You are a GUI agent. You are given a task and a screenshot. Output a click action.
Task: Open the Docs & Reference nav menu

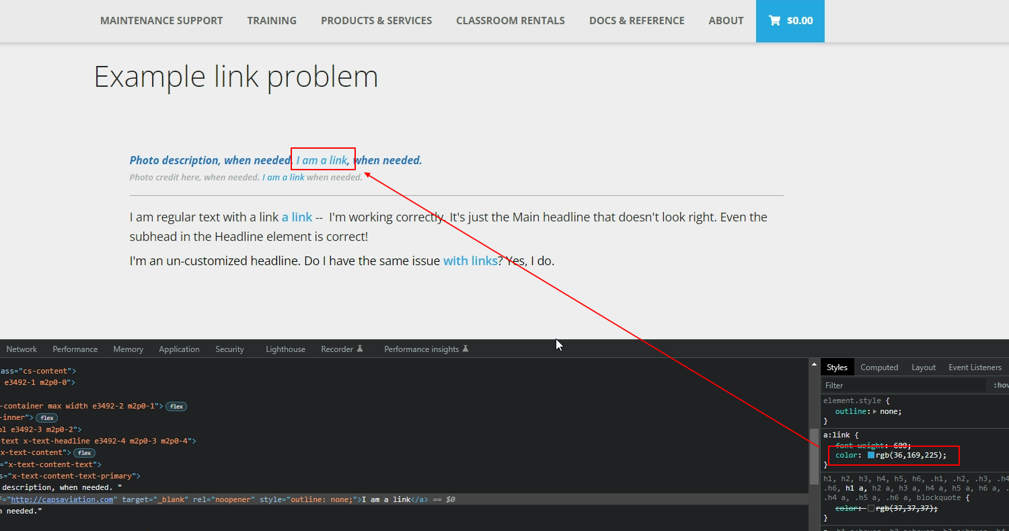point(636,21)
